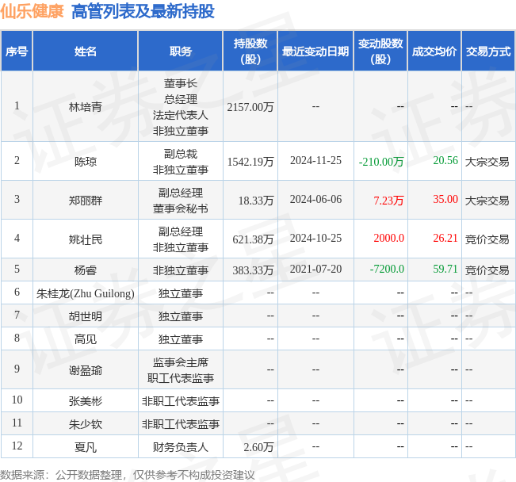
Task: Click the holding value 2.60万
Action: (258, 447)
